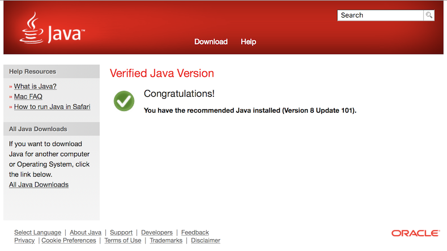Screen dimensions: 447x251
Task: Open the Trademarks footer link
Action: click(166, 240)
